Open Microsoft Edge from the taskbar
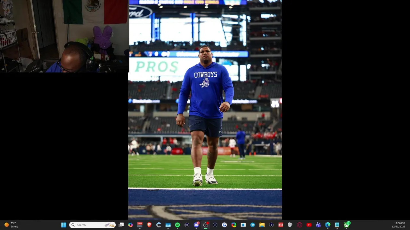The width and height of the screenshot is (410, 230). click(328, 225)
